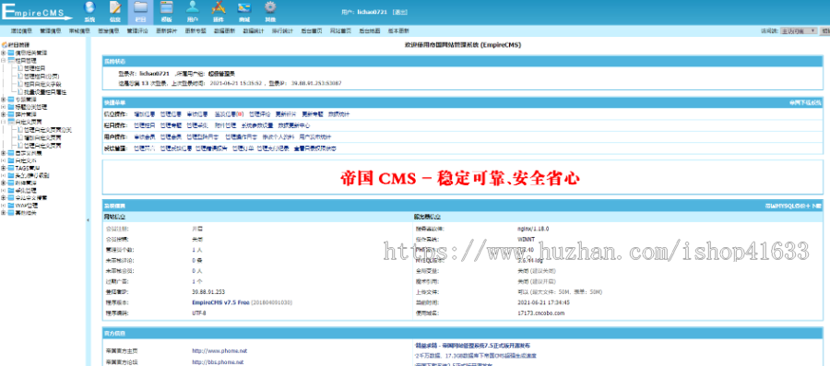The image size is (830, 366).
Task: Click the EmpireCMS logo
Action: (x=37, y=13)
